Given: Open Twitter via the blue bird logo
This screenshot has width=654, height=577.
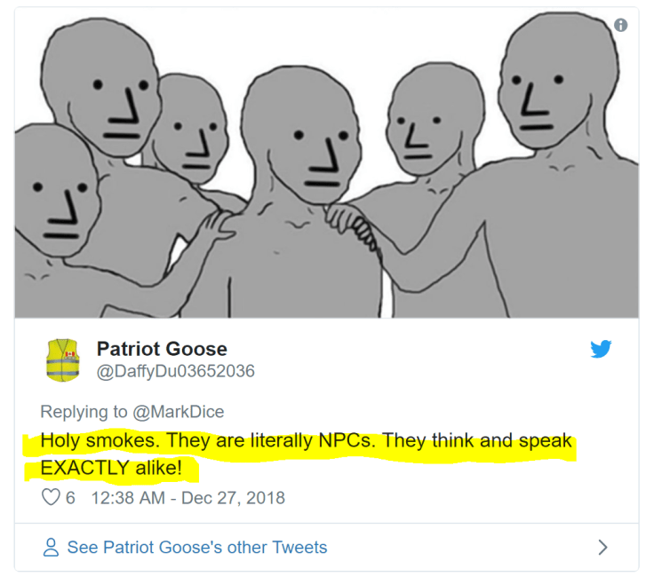Looking at the screenshot, I should coord(601,349).
